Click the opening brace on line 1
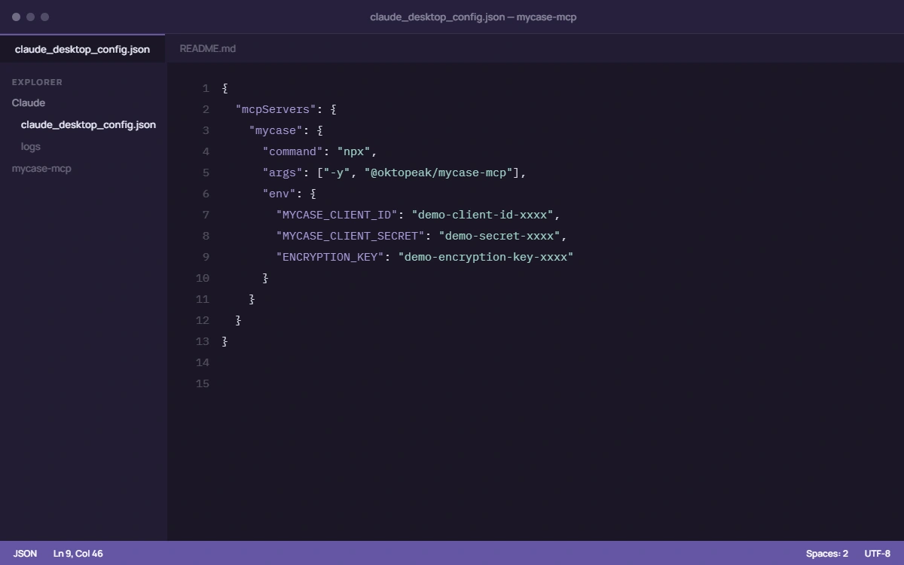 [x=225, y=88]
